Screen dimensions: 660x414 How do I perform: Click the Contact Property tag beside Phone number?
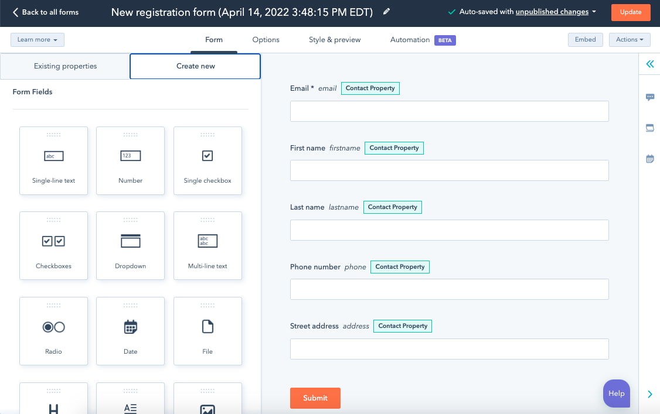point(400,267)
